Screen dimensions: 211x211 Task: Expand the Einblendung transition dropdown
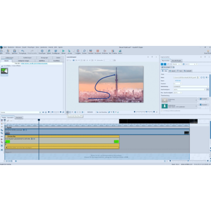coord(196,100)
